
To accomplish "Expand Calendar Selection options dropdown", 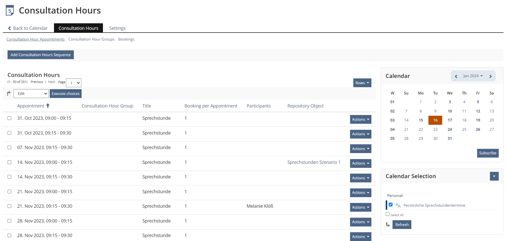I will pos(494,176).
